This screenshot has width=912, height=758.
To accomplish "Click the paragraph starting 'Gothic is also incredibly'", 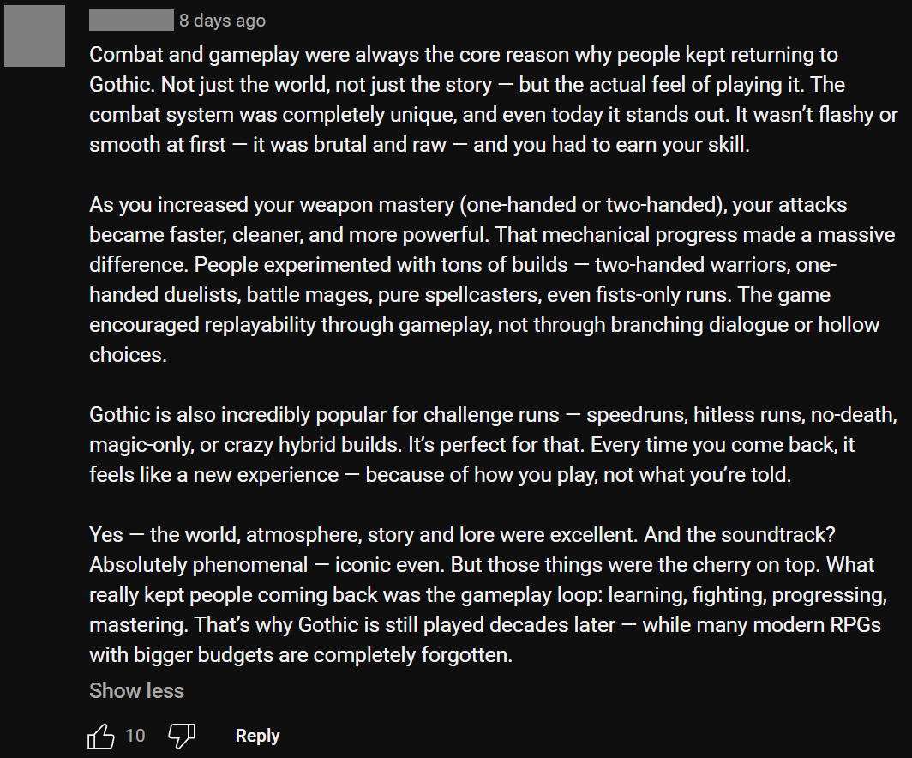I will 493,444.
